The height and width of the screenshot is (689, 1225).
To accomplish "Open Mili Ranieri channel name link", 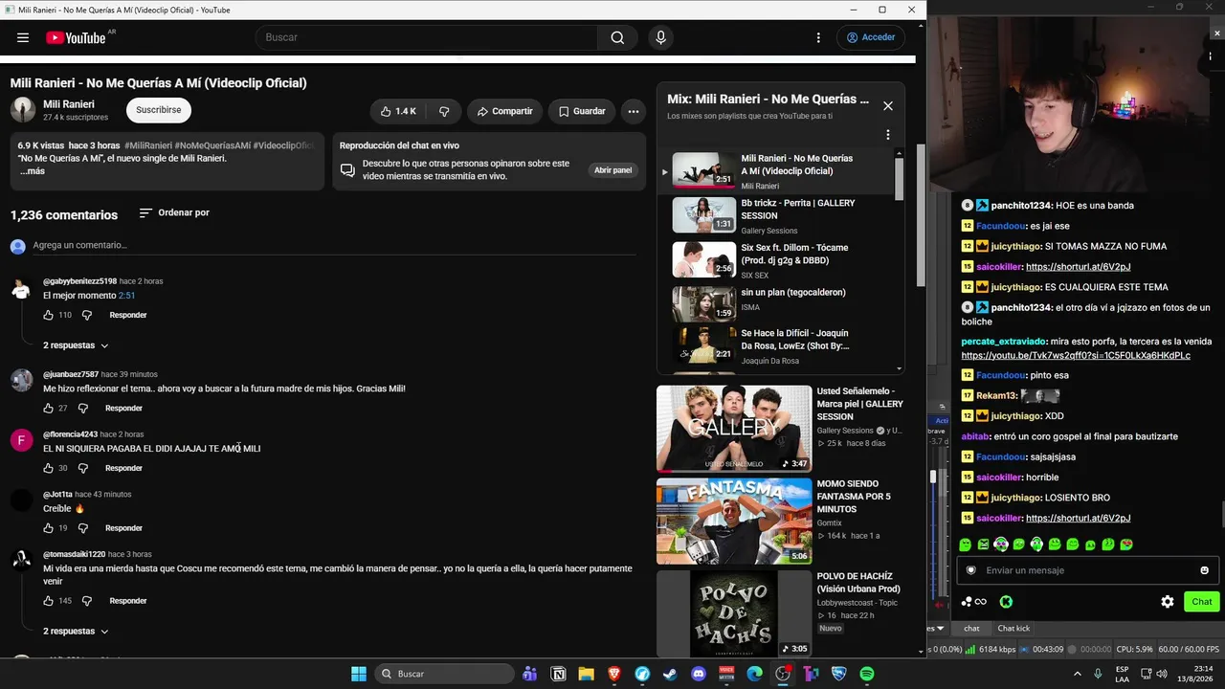I will 69,104.
